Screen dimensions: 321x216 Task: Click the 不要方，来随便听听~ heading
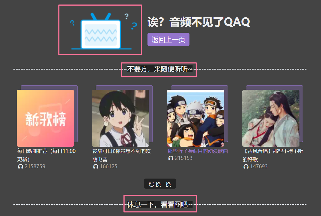point(160,69)
